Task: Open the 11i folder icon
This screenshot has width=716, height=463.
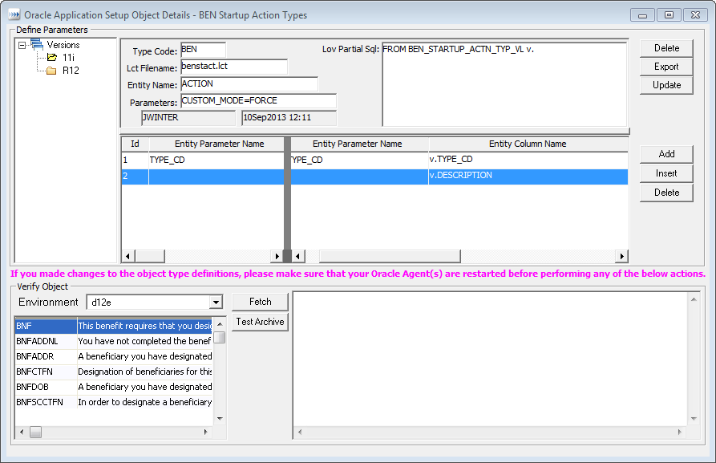Action: pos(51,58)
